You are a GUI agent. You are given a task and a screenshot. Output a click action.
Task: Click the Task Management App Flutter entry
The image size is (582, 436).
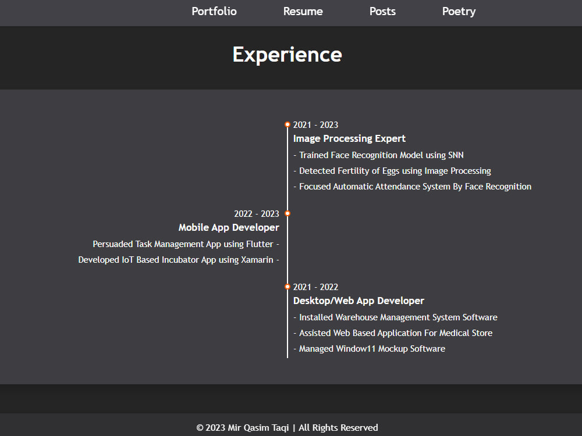click(x=185, y=244)
